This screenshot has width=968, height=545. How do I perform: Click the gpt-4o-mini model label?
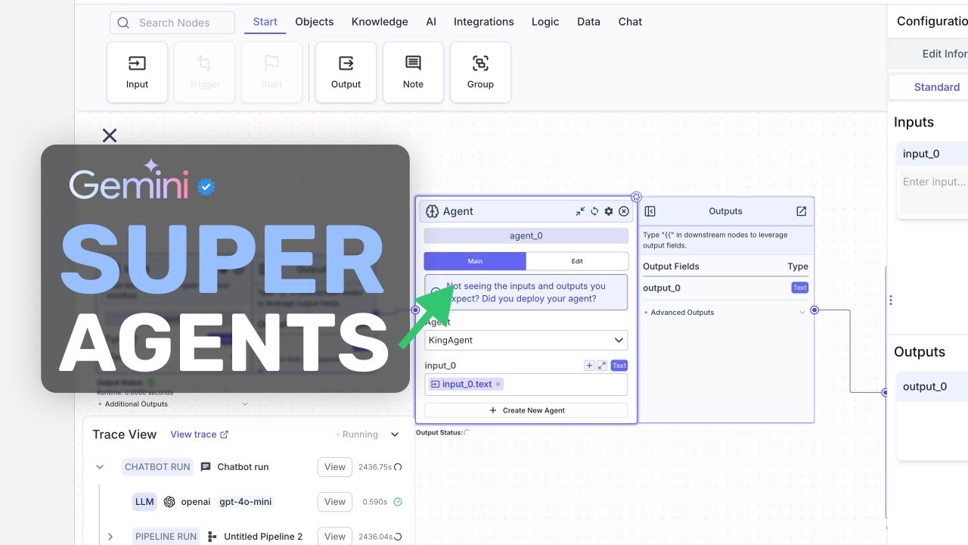click(245, 502)
